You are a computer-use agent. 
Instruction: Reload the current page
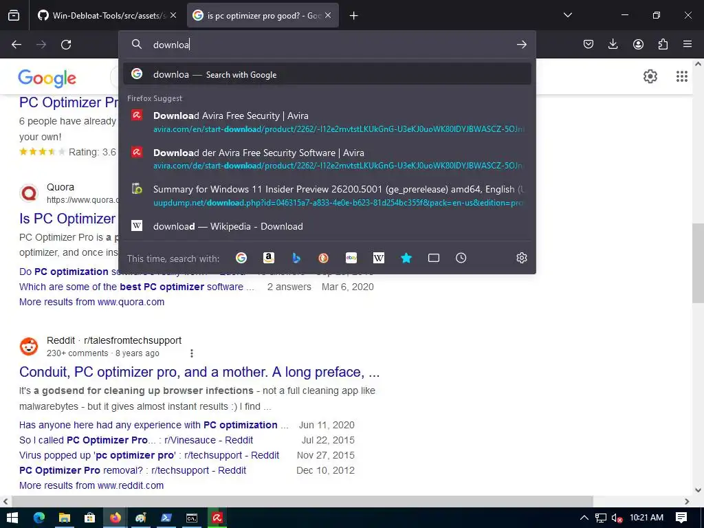(66, 45)
